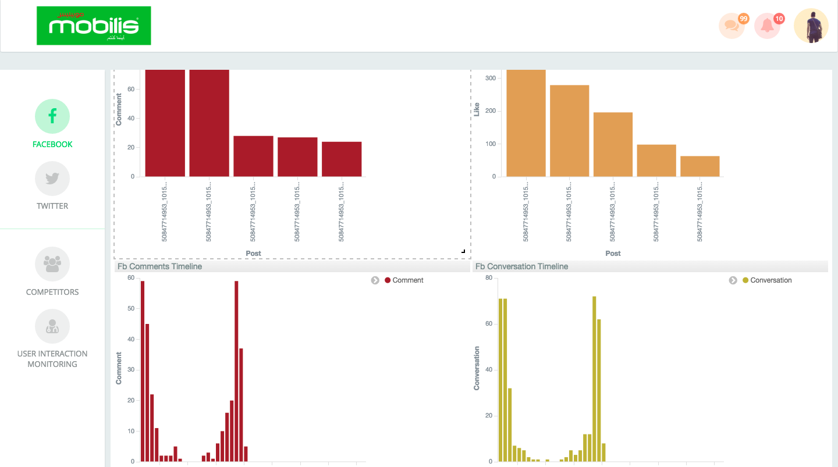Viewport: 838px width, 467px height.
Task: Open the Competitors group icon
Action: 52,264
